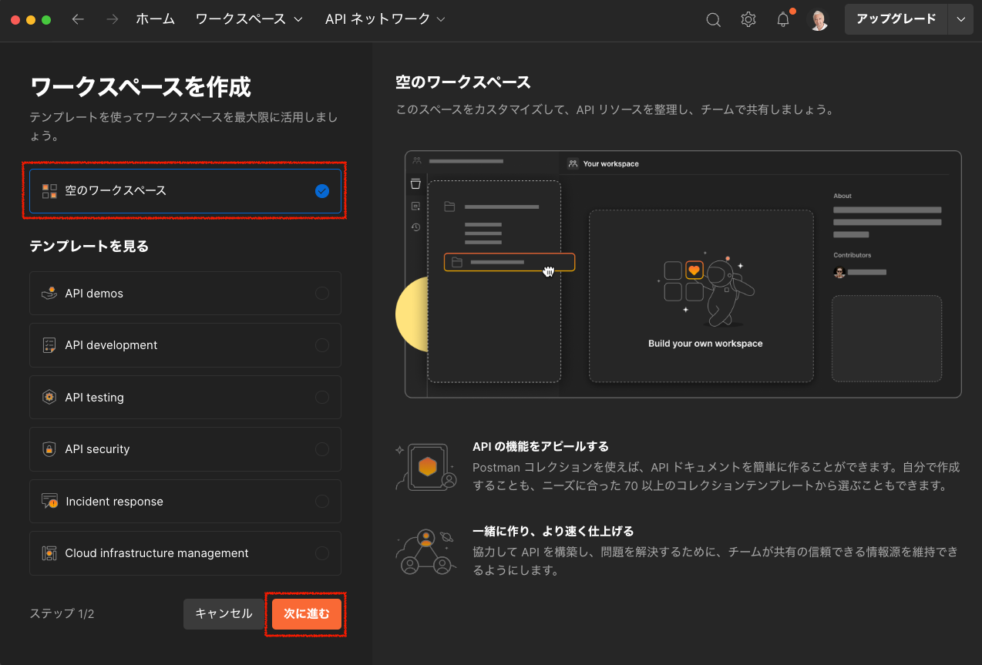Select the Incident response radio button
The image size is (982, 665).
pyautogui.click(x=322, y=501)
